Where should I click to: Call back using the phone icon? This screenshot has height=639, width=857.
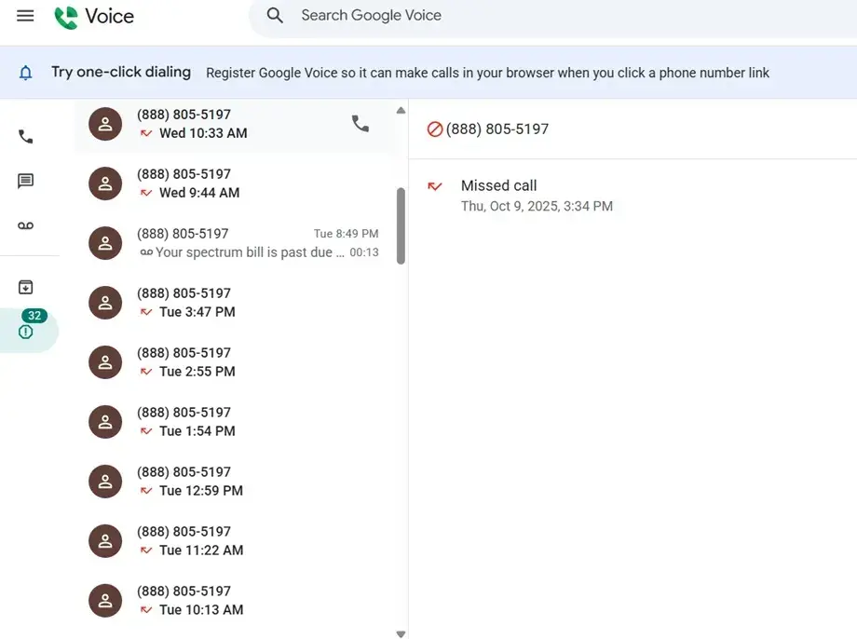(360, 123)
